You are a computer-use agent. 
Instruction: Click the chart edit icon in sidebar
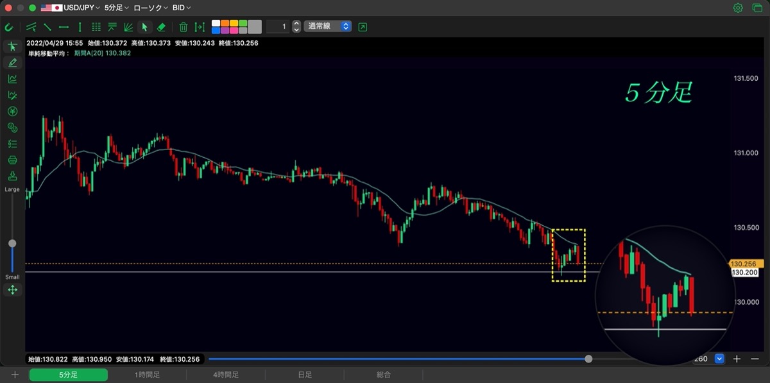[x=12, y=95]
